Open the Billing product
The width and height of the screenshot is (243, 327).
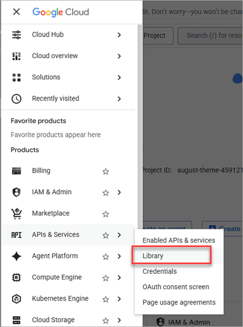point(41,171)
